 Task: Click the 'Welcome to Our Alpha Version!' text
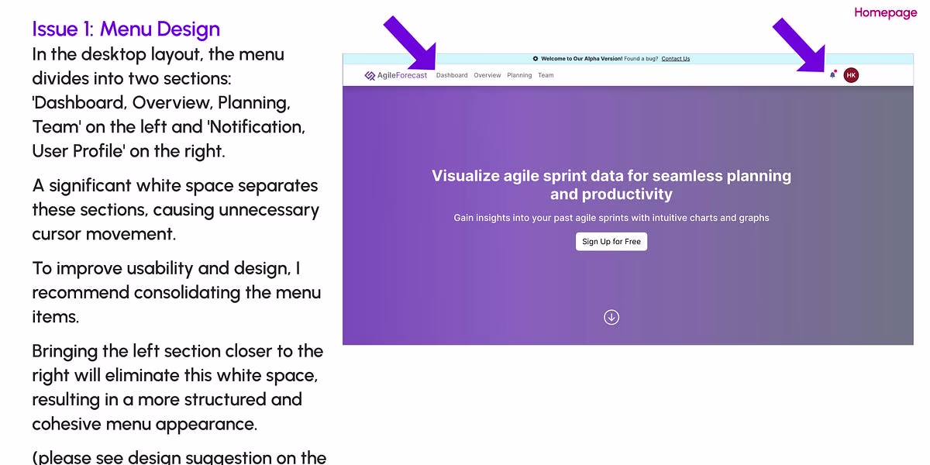581,59
